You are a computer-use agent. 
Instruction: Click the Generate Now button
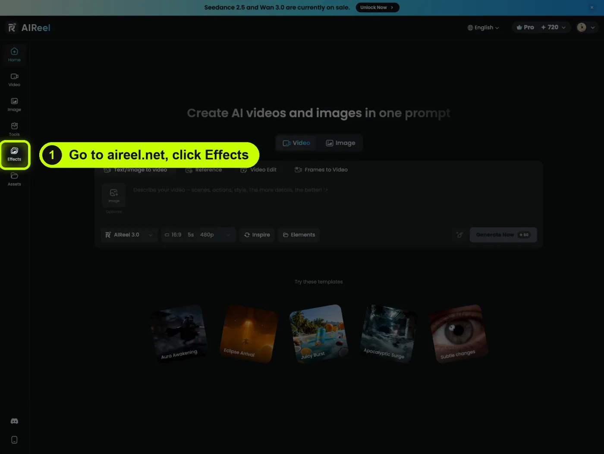pos(503,235)
